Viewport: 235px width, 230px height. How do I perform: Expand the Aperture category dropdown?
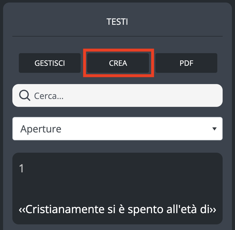pyautogui.click(x=117, y=129)
